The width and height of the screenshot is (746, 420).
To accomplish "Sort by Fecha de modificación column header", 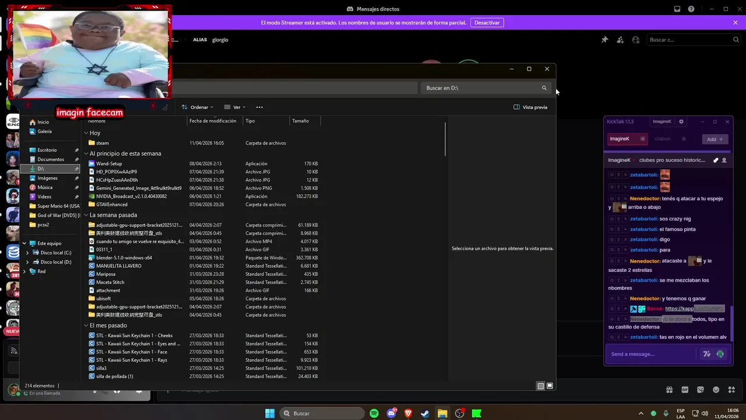I will tap(213, 121).
